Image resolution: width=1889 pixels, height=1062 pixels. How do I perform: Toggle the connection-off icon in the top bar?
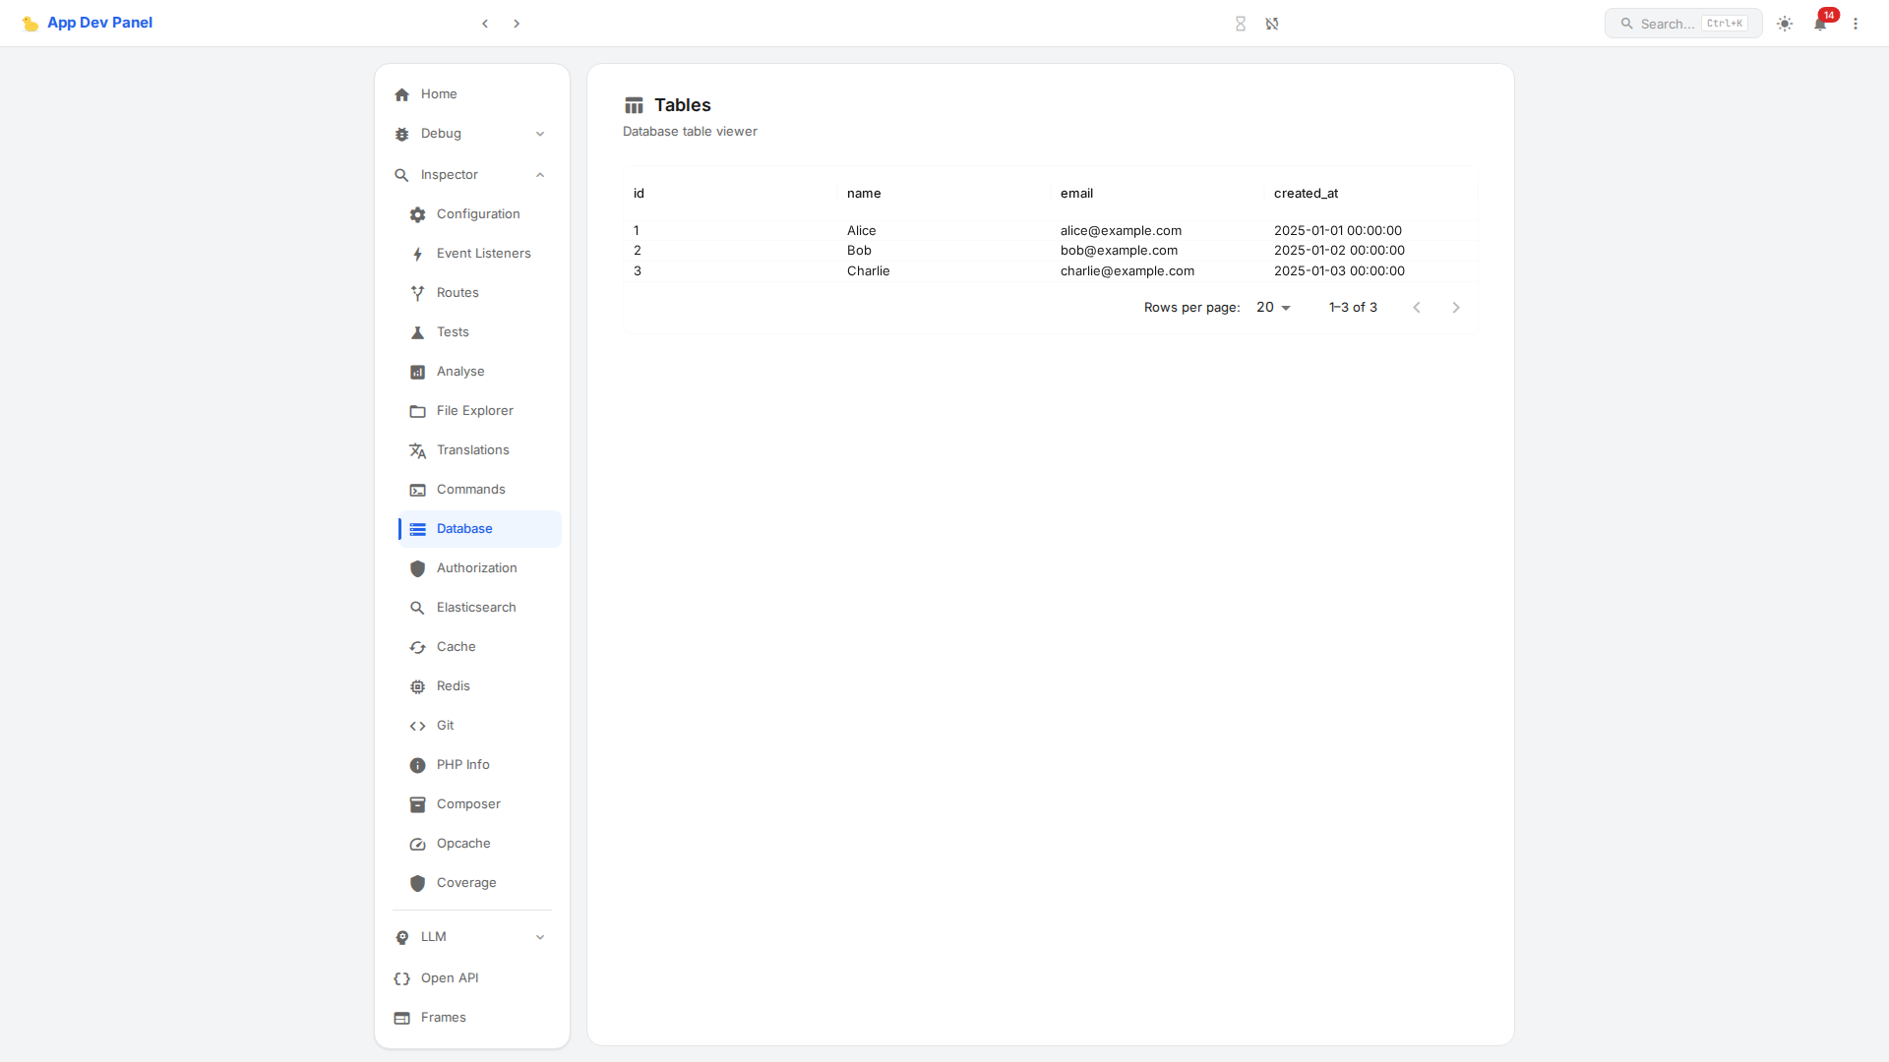coord(1272,24)
